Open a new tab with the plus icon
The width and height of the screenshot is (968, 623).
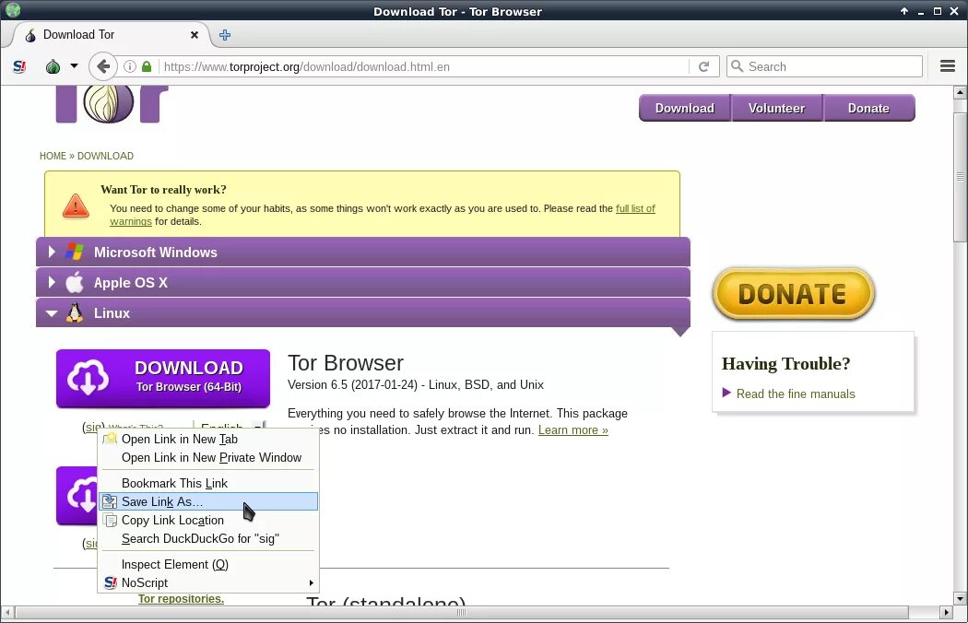pos(225,35)
